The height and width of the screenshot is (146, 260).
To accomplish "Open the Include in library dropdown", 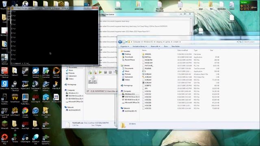I will [140, 47].
